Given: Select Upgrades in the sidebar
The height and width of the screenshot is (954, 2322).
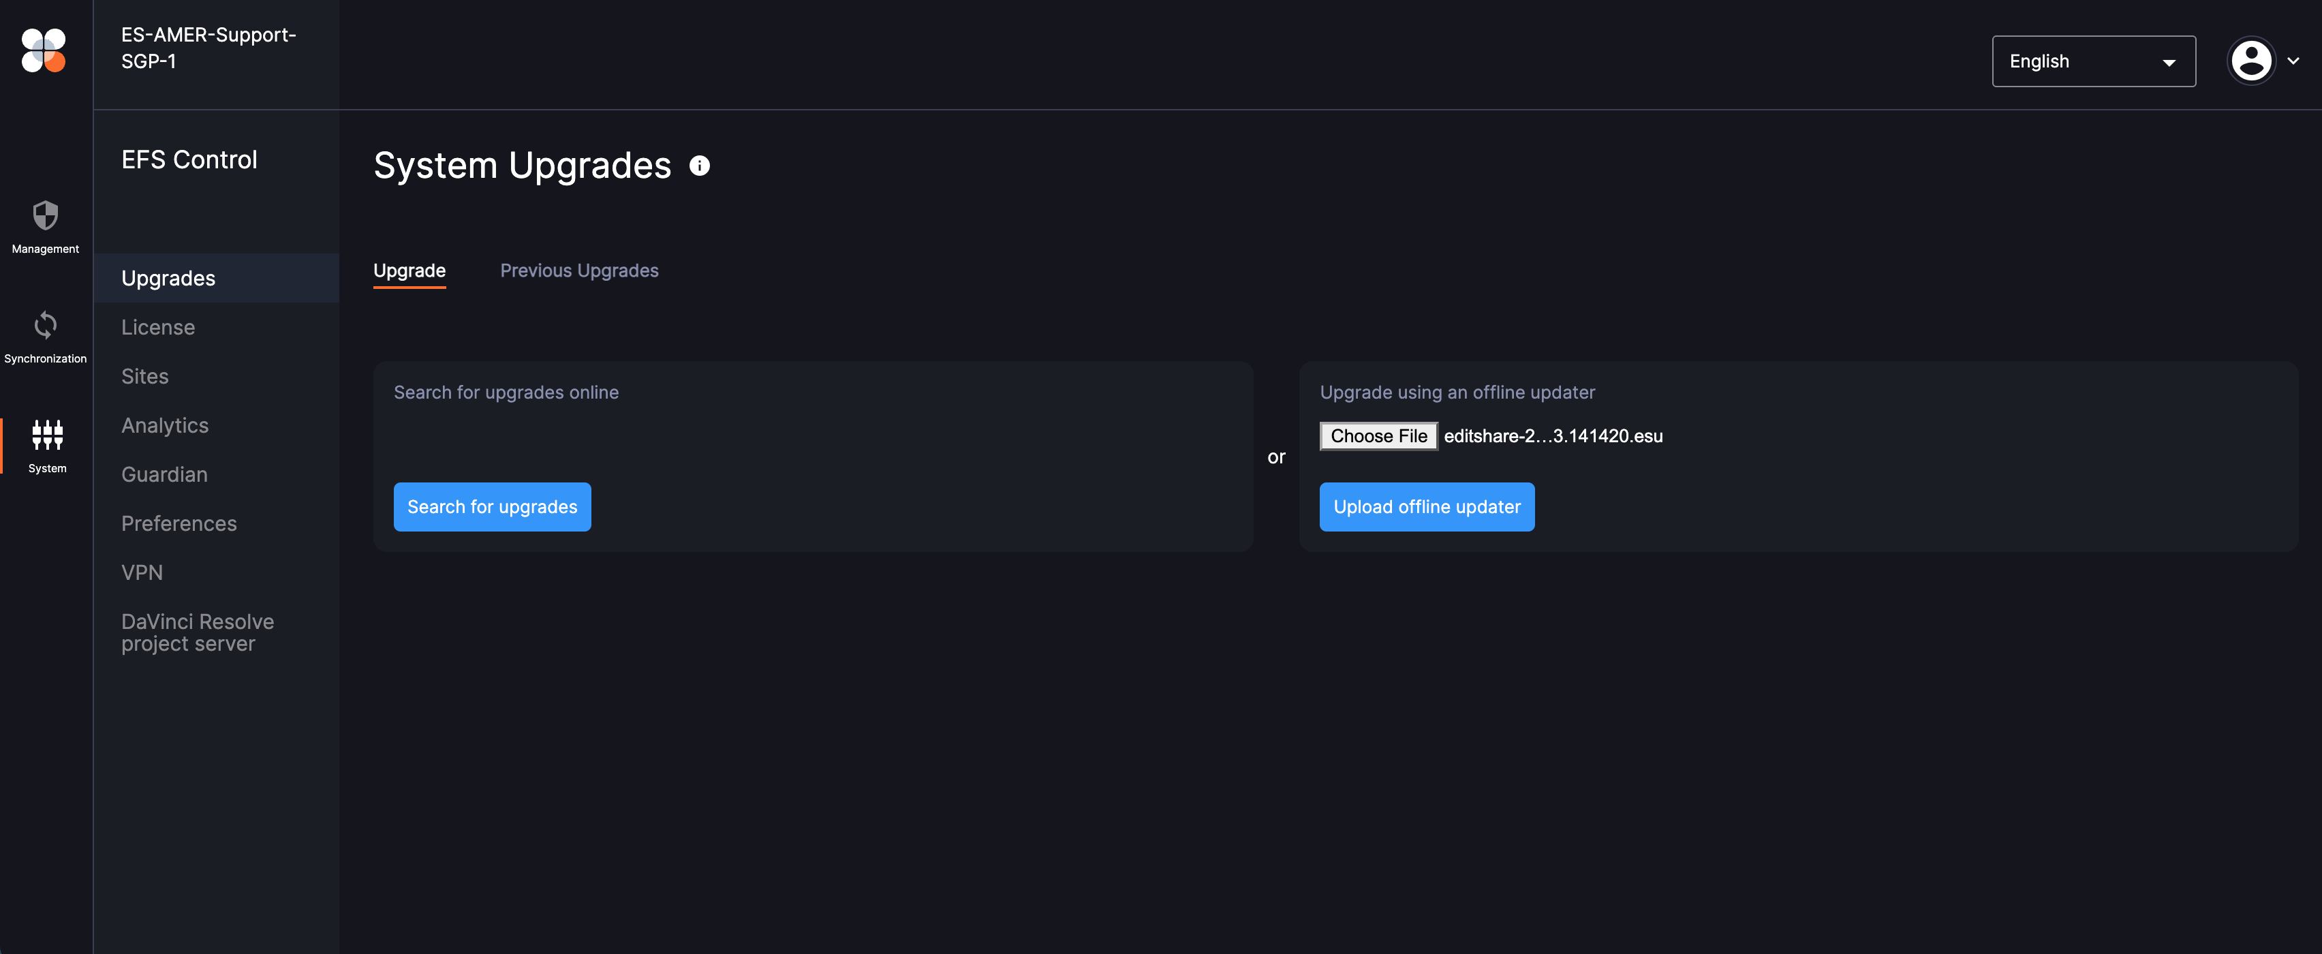Looking at the screenshot, I should [x=217, y=278].
